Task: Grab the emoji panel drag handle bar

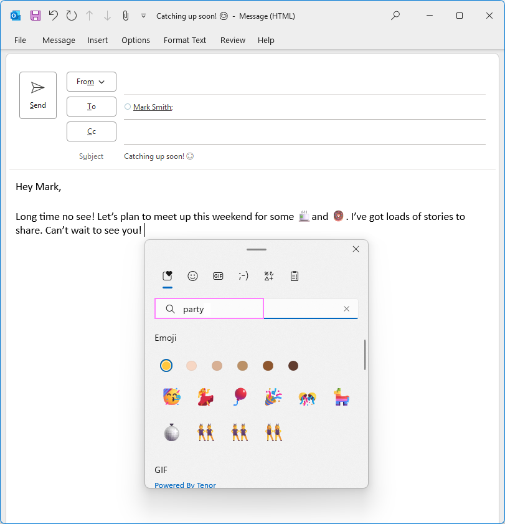Action: 256,250
